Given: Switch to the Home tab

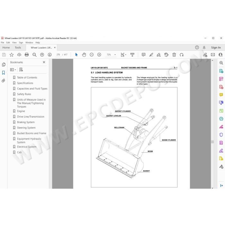Looking at the screenshot, I should pyautogui.click(x=6, y=48).
